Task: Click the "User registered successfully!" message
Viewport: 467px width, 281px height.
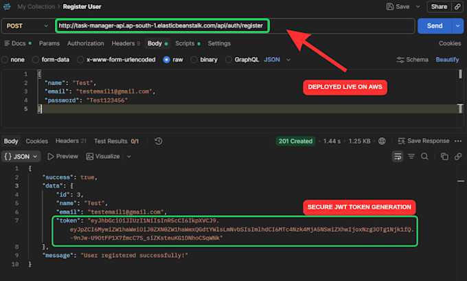Action: [135, 256]
